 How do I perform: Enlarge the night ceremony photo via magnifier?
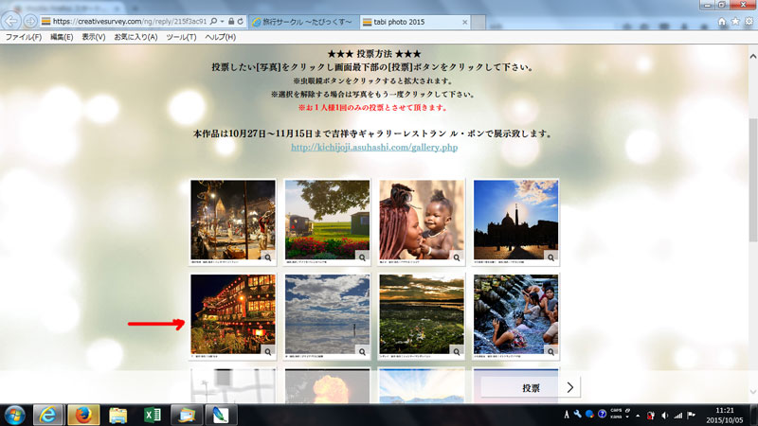click(268, 257)
